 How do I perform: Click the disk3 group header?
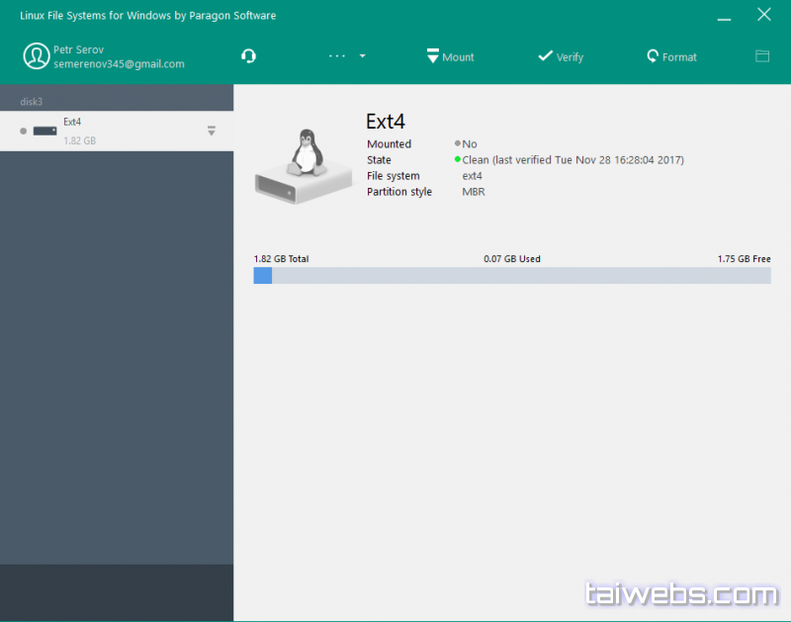[34, 102]
